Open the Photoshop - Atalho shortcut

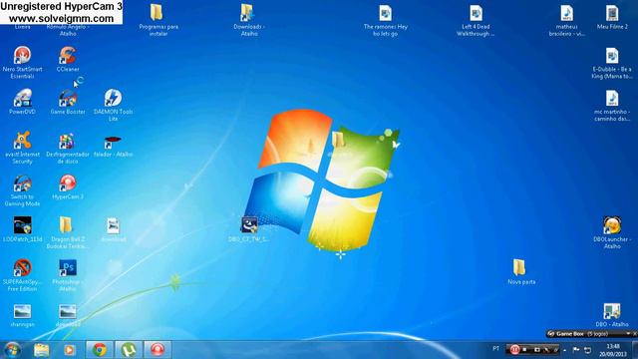(68, 275)
